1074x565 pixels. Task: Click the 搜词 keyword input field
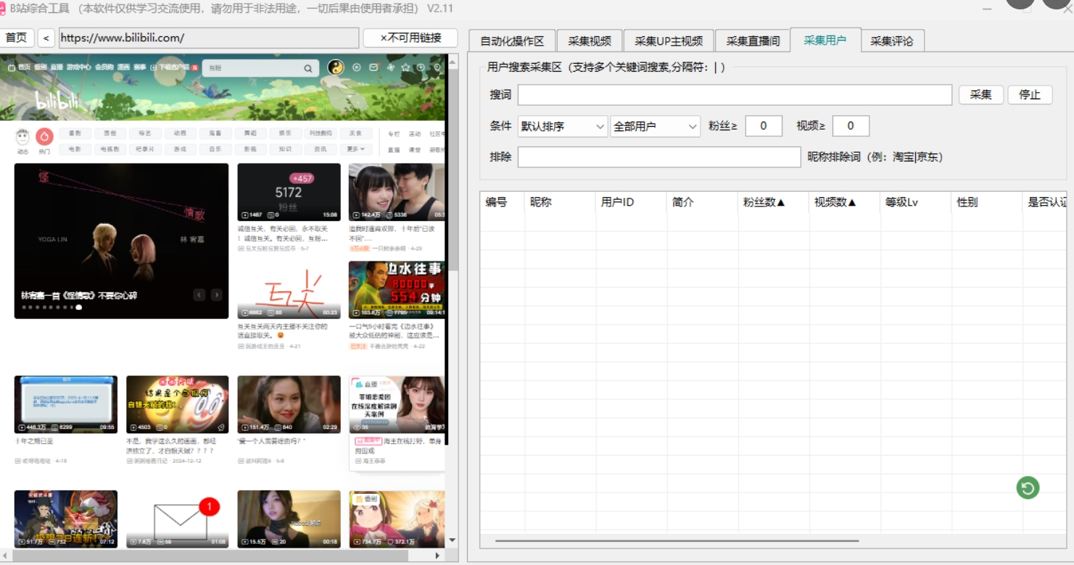click(734, 95)
